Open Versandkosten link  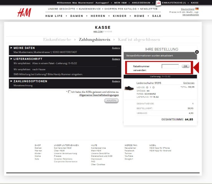(190, 15)
